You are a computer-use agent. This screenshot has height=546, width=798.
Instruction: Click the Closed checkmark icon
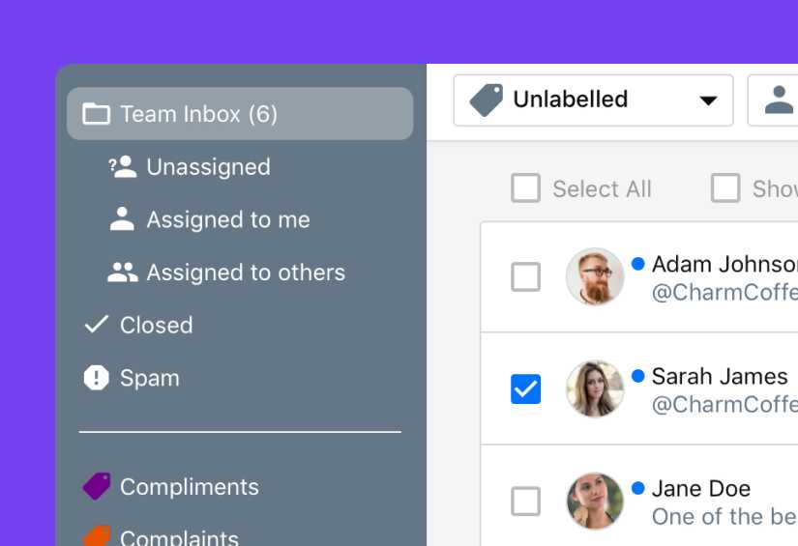96,325
